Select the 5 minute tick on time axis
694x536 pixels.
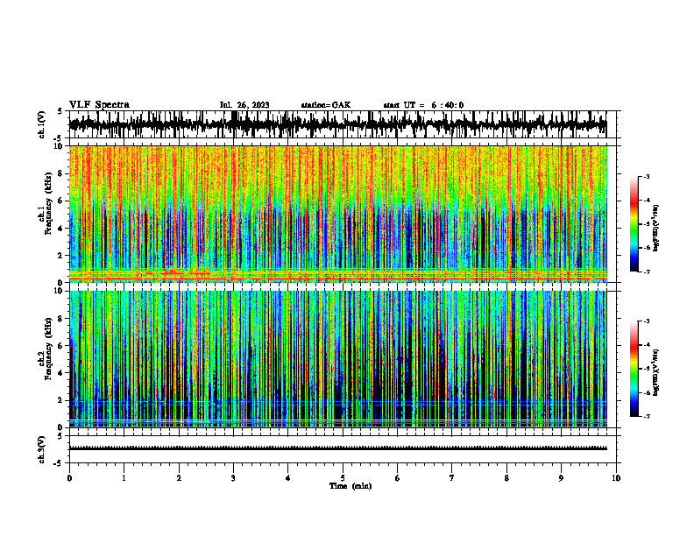[x=343, y=478]
